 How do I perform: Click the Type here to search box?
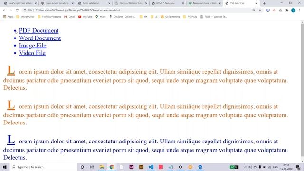click(44, 167)
